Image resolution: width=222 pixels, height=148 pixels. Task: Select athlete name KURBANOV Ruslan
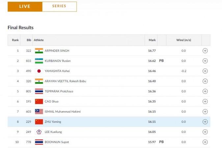point(58,61)
